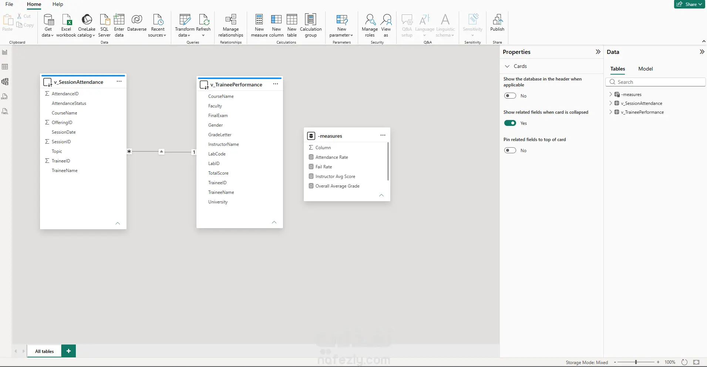This screenshot has width=707, height=367.
Task: Open TMDL view in sidebar
Action: click(x=5, y=111)
